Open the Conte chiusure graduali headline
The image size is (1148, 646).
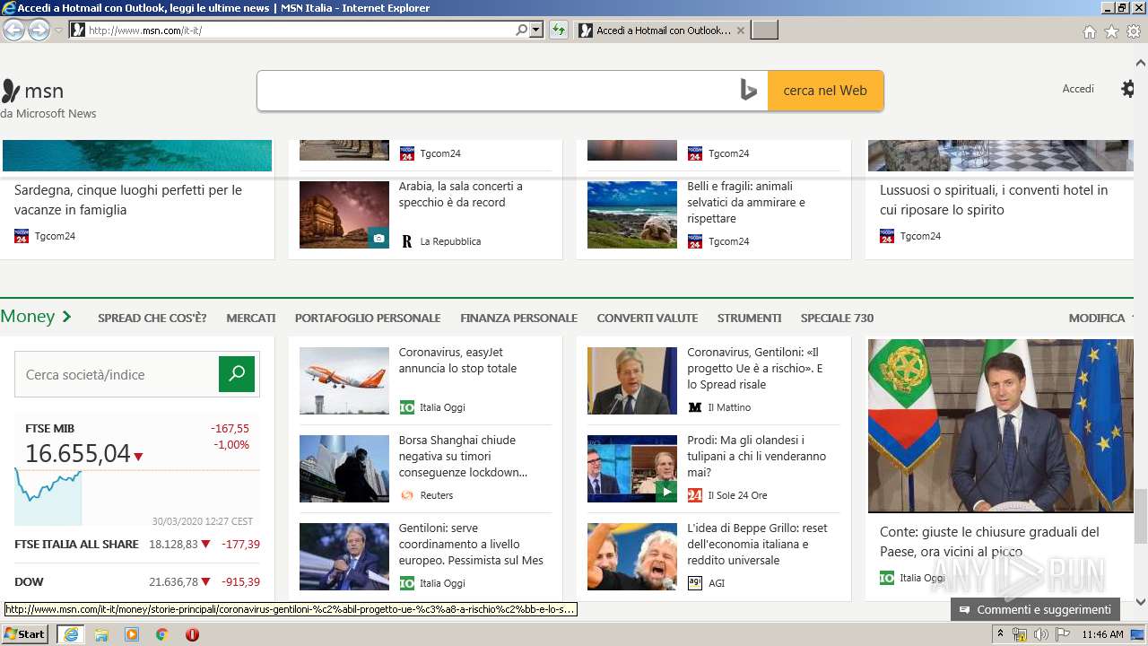(989, 541)
